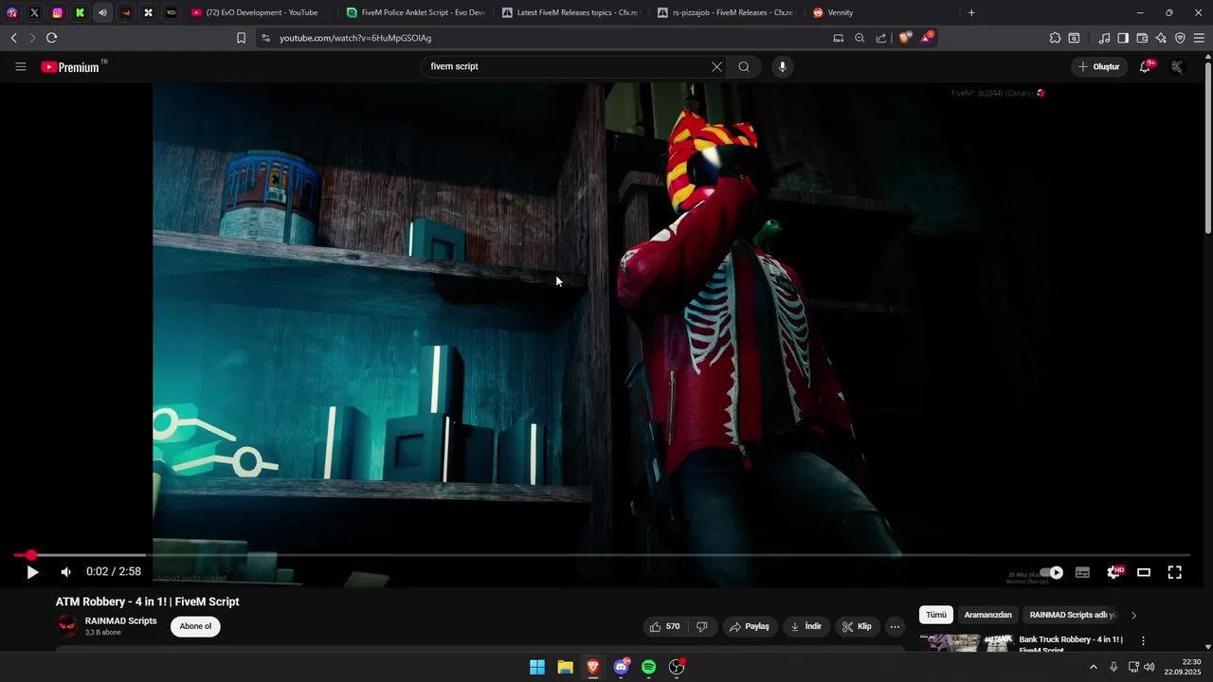Viewport: 1213px width, 682px height.
Task: Bookmark this page
Action: 241,38
